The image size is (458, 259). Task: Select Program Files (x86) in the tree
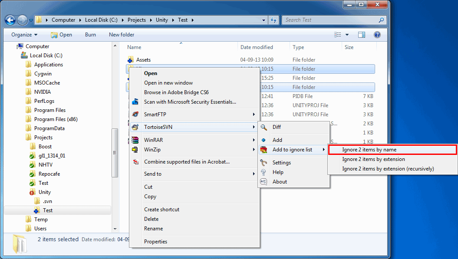point(56,119)
